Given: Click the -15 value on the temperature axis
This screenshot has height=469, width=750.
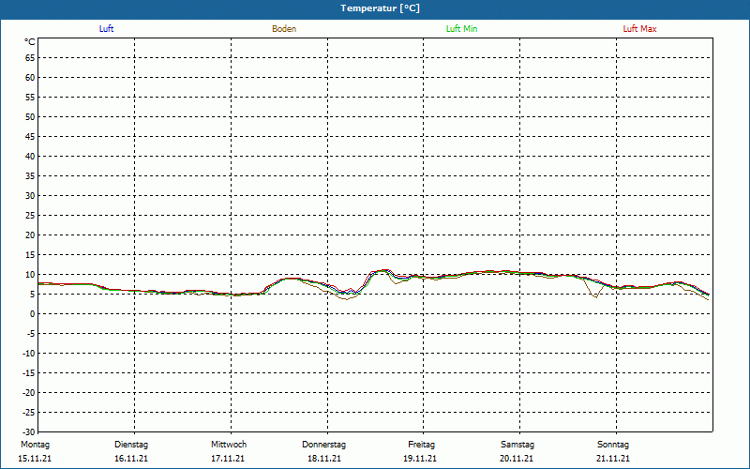Looking at the screenshot, I should (x=29, y=372).
